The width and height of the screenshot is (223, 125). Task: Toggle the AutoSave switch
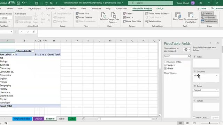tap(11, 3)
